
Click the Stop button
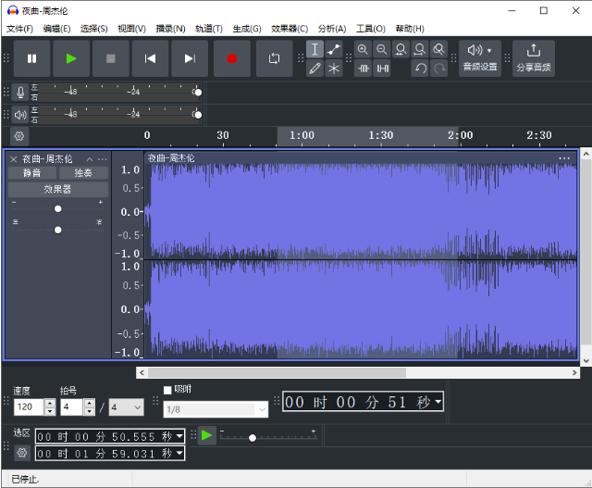(x=111, y=58)
